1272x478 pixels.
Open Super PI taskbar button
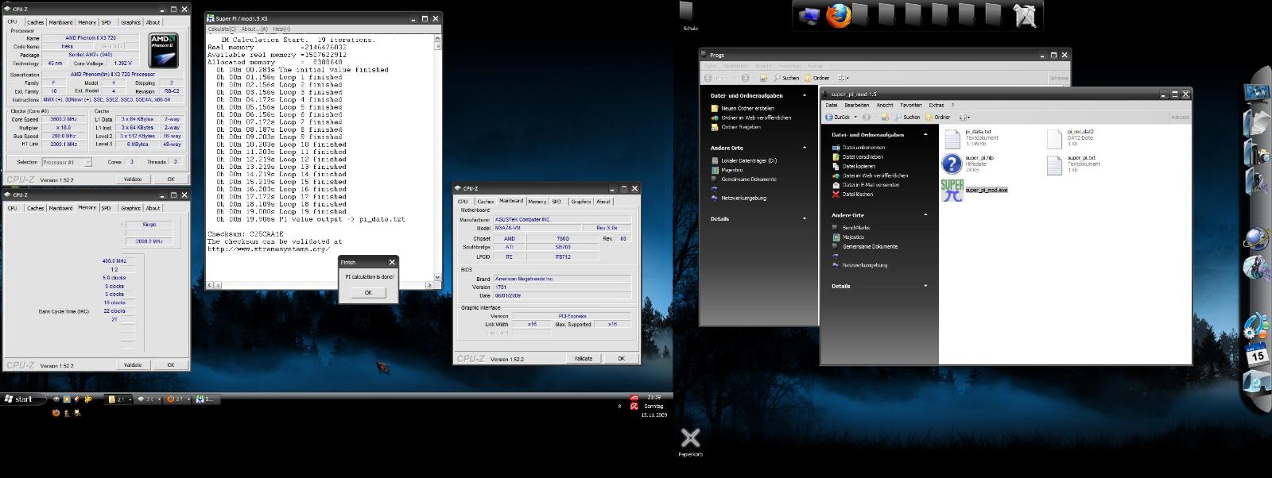coord(205,399)
